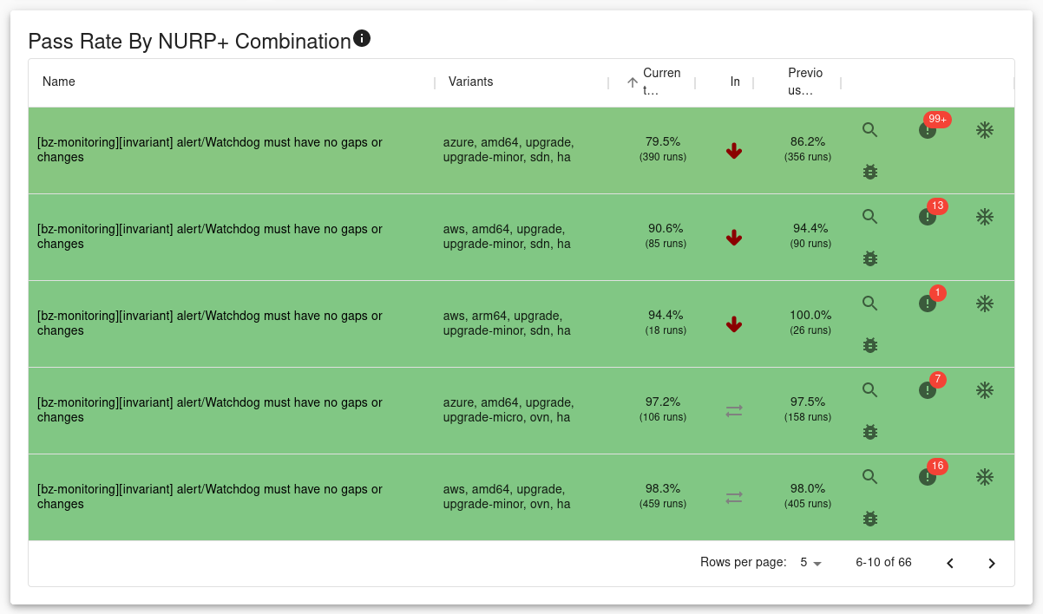Click bug icon in aws amd64 sdn row
The height and width of the screenshot is (614, 1043).
click(x=869, y=258)
